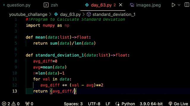Select interpreter 3.9.0 64-bit
This screenshot has height=106, width=190.
[151, 104]
